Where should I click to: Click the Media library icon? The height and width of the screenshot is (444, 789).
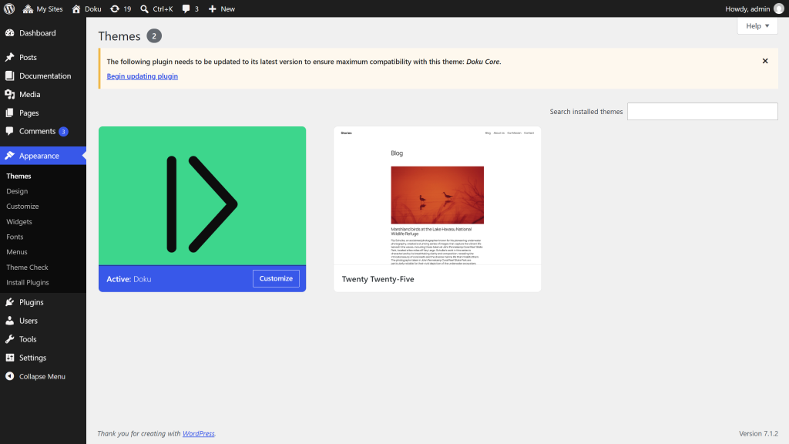[x=9, y=94]
